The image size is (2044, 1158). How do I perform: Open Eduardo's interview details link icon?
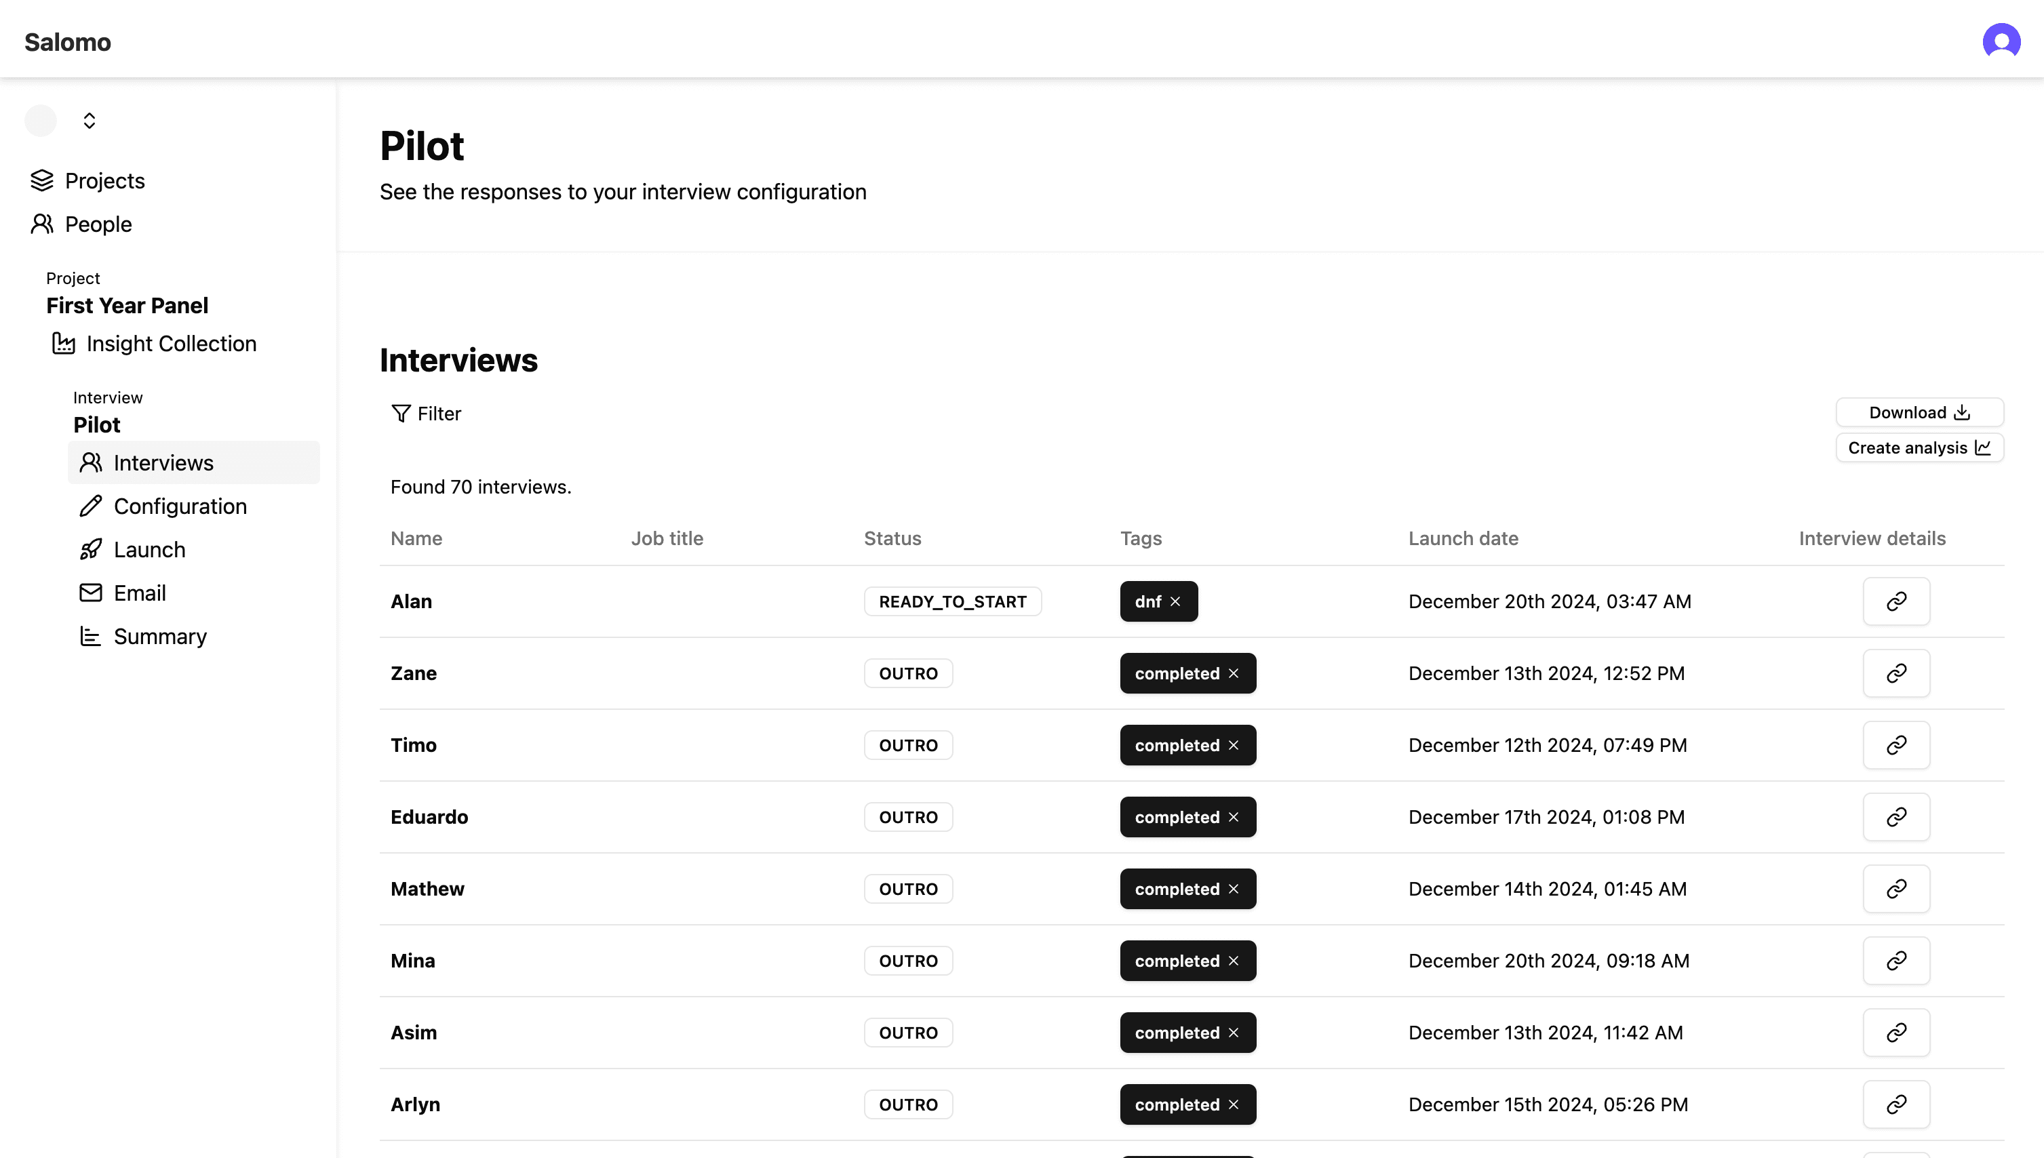point(1896,817)
